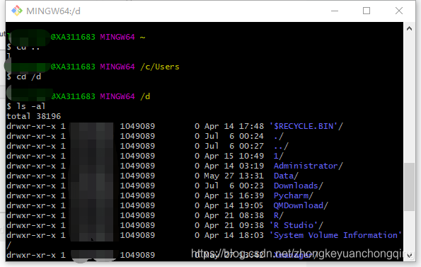Click the Downloads/ directory name
This screenshot has width=421, height=267.
tap(299, 186)
